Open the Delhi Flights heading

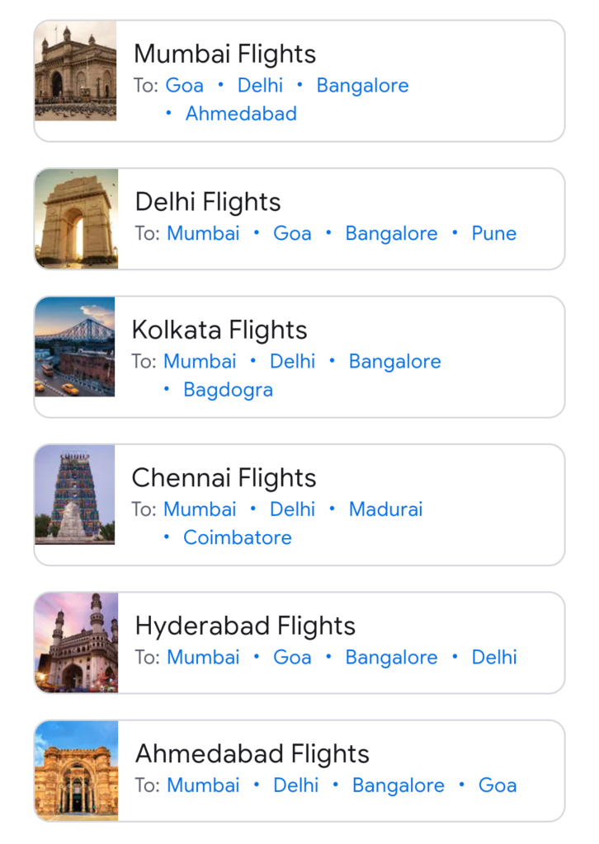coord(208,202)
